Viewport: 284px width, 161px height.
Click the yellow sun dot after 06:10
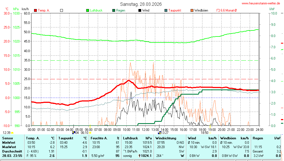pyautogui.click(x=90, y=133)
